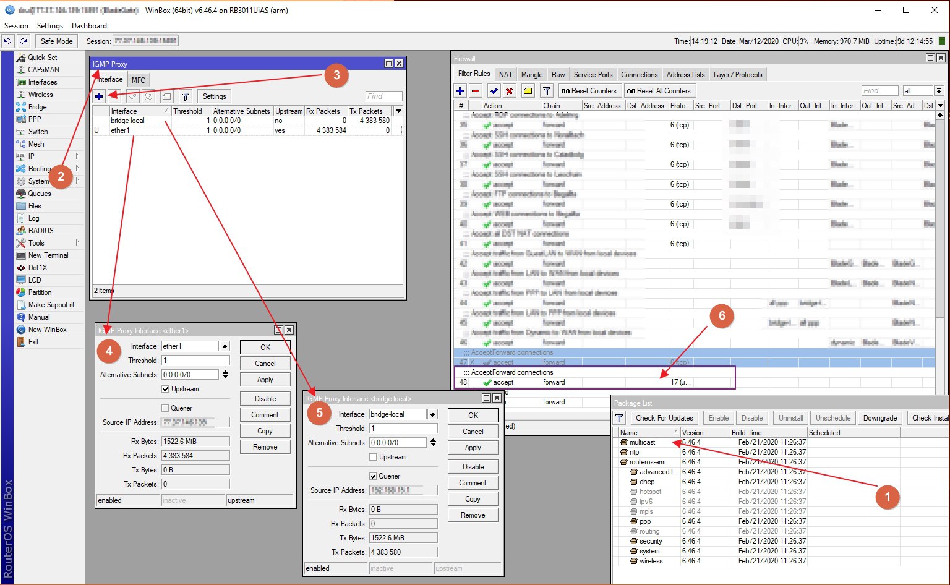Open Queues from the sidebar

(x=39, y=194)
